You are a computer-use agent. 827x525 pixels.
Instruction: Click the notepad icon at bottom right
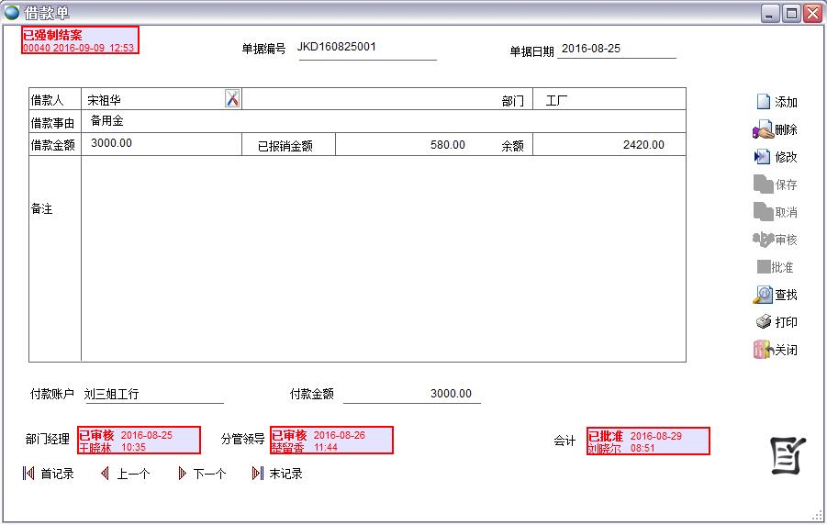[x=788, y=455]
